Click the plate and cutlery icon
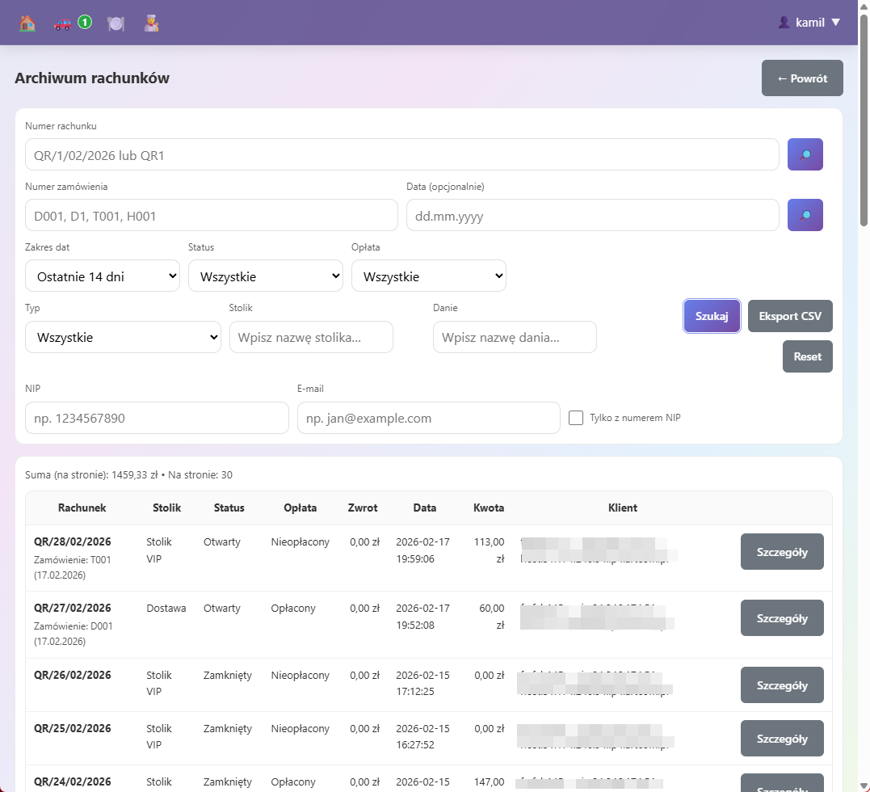The height and width of the screenshot is (792, 870). [x=116, y=23]
